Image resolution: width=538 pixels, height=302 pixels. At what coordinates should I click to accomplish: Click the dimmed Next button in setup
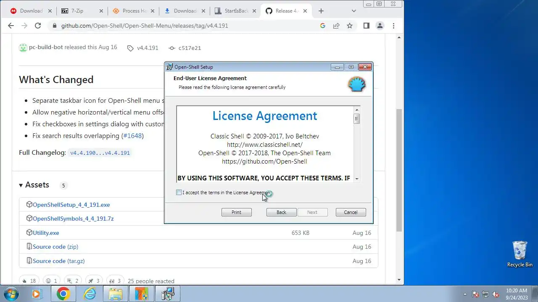click(x=312, y=212)
